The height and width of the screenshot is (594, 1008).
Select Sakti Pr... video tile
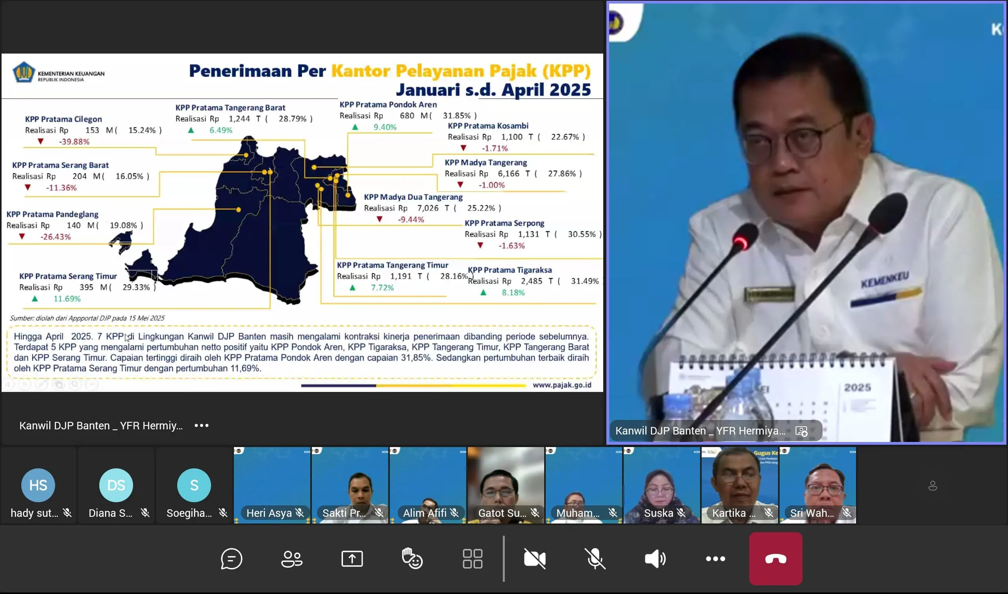350,485
